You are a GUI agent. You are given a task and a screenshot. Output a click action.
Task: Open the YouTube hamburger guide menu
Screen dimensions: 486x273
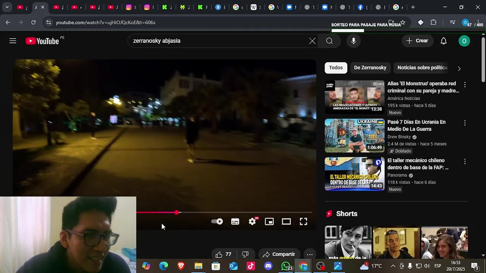point(13,41)
